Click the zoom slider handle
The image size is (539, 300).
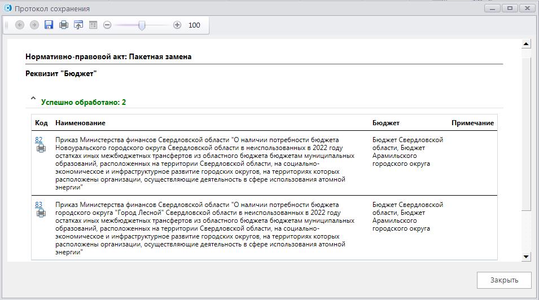pyautogui.click(x=142, y=25)
